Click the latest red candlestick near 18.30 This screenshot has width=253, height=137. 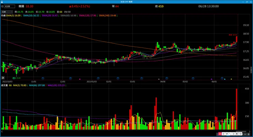coord(237,39)
